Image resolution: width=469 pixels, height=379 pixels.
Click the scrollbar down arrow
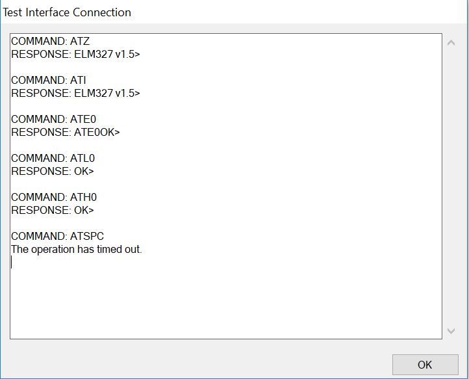(451, 331)
